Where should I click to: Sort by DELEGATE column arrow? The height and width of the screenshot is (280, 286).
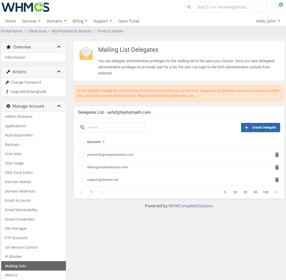(x=104, y=142)
